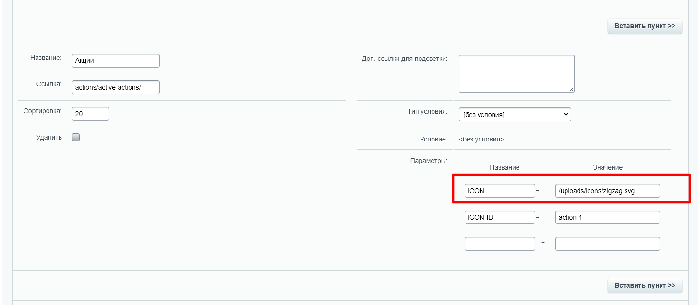Tick the "Удалить" checkbox
The height and width of the screenshot is (305, 698).
[76, 137]
